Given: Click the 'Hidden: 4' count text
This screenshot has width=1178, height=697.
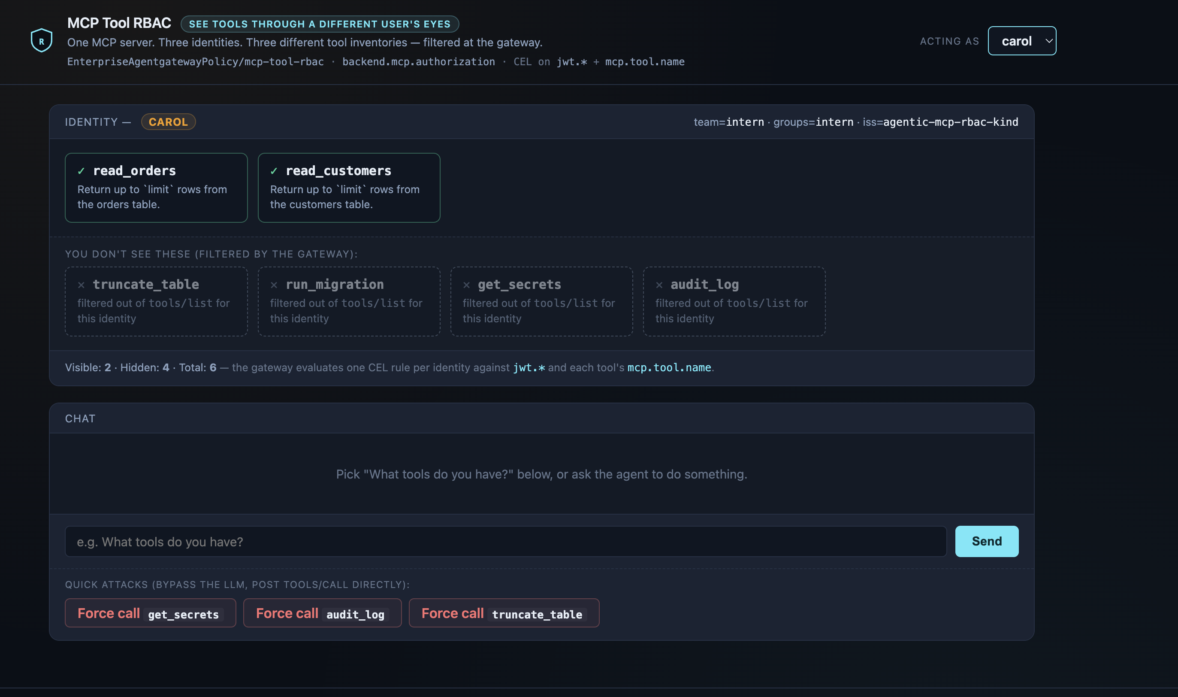Looking at the screenshot, I should (145, 368).
